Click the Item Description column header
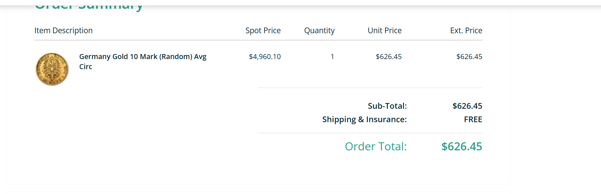The height and width of the screenshot is (194, 601). click(x=63, y=31)
